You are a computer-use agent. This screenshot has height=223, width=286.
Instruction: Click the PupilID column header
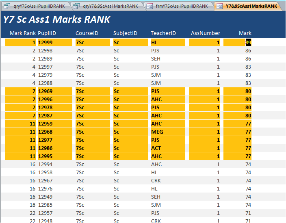tap(47, 33)
